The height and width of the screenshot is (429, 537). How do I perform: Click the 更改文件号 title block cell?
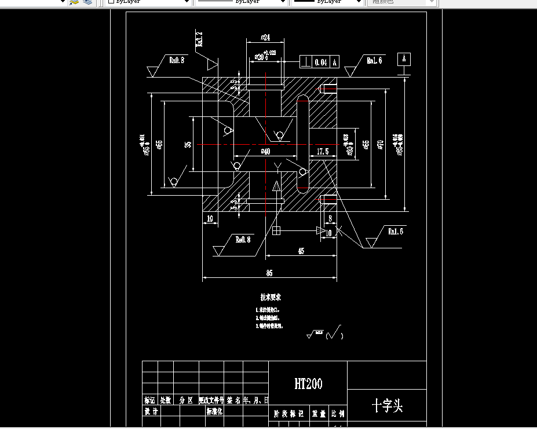(211, 400)
